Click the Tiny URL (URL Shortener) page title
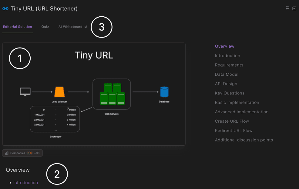Screen dimensions: 299x189 (x=44, y=8)
